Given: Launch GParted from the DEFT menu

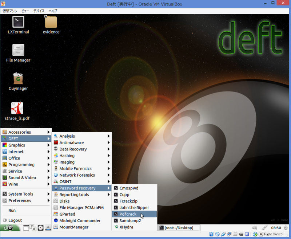Looking at the screenshot, I should (x=81, y=214).
